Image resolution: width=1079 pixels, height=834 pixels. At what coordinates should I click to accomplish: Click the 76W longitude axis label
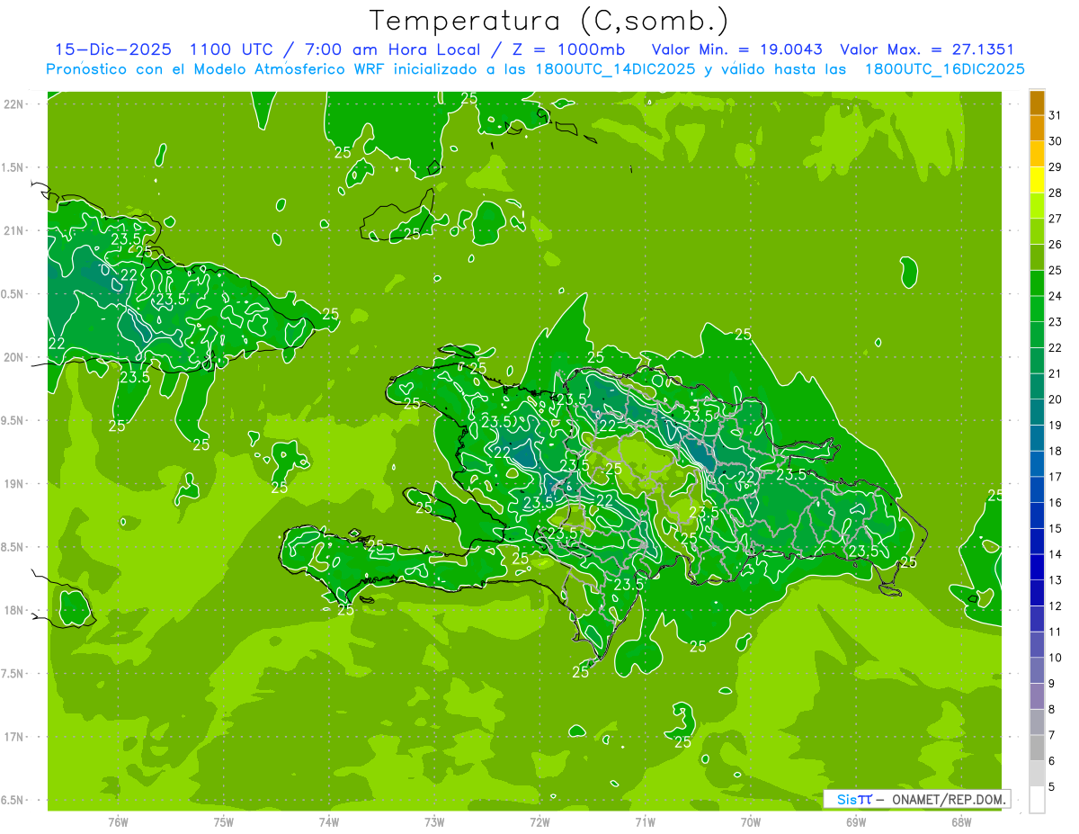tap(118, 821)
